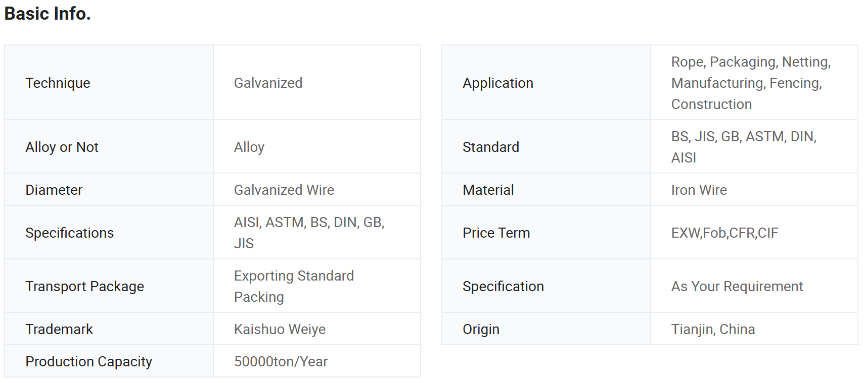Click AISI, ASTM, BS, DIN specifications value
The height and width of the screenshot is (383, 864).
tap(309, 233)
